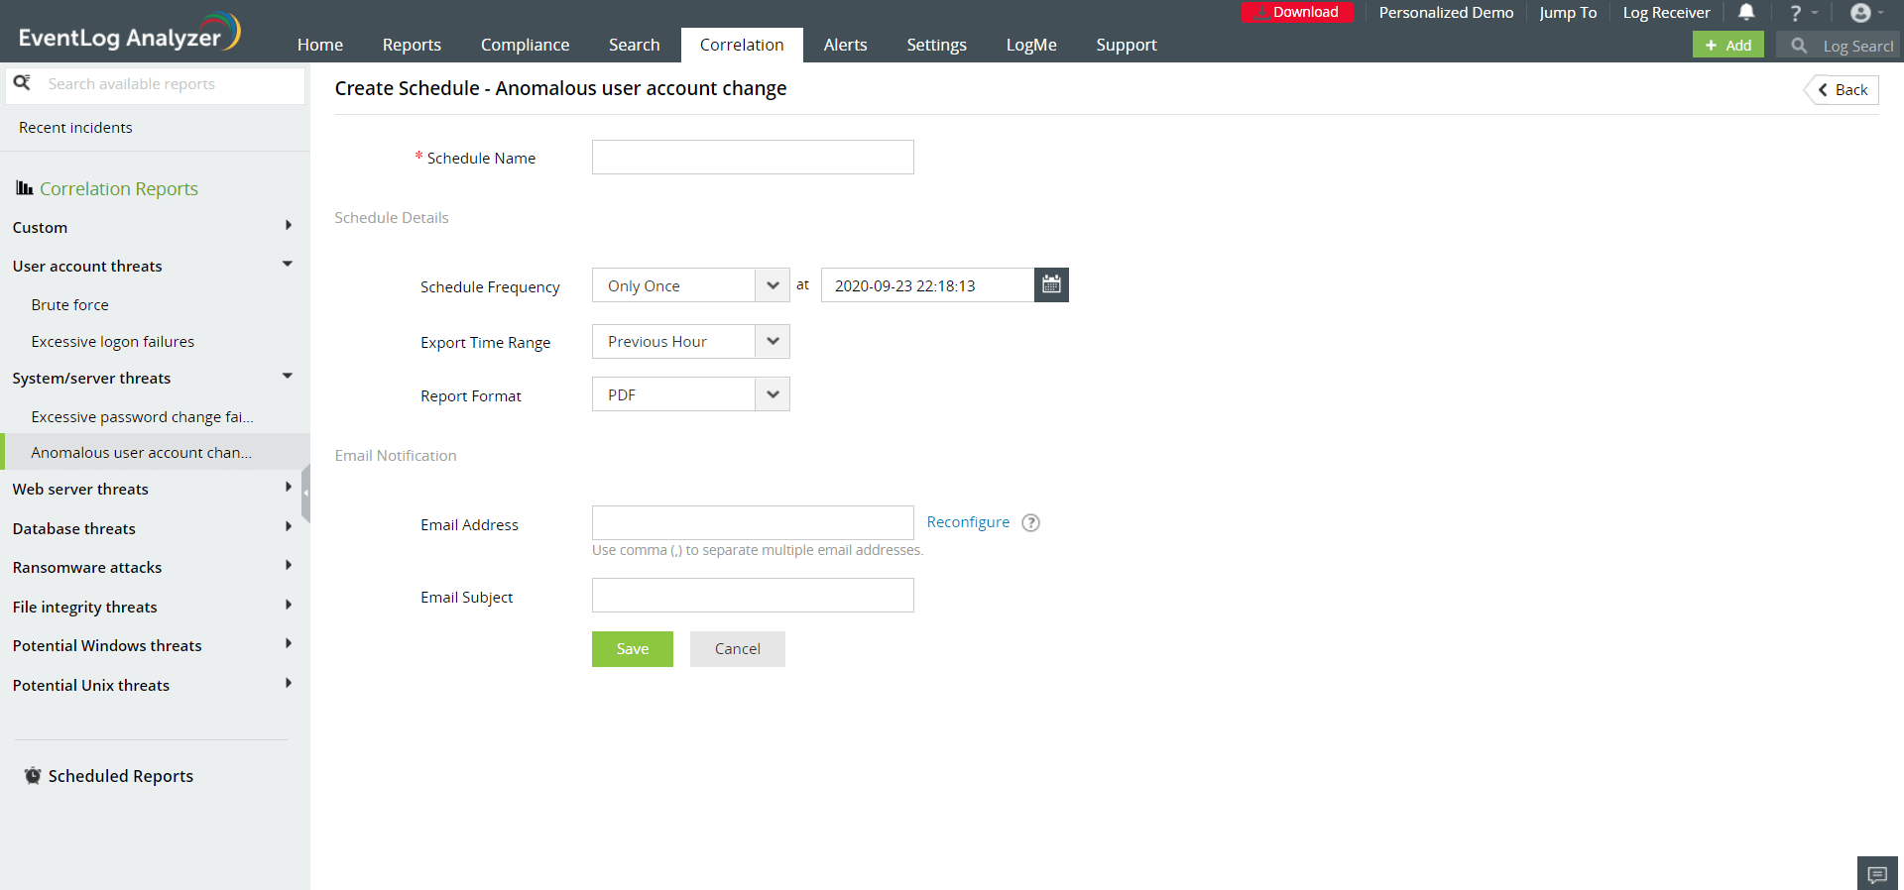This screenshot has height=890, width=1904.
Task: Switch to the Compliance tab
Action: point(525,45)
